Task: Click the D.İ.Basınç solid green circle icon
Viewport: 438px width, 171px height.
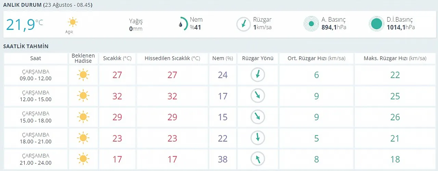Action: tap(376, 24)
